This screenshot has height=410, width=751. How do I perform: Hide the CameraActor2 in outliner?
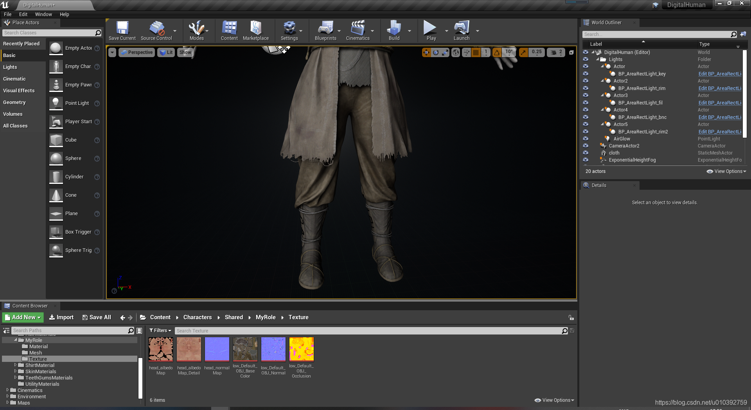586,146
